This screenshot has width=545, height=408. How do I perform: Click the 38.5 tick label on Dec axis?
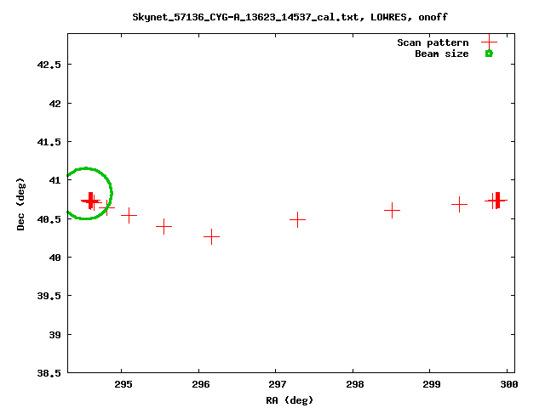coord(49,373)
